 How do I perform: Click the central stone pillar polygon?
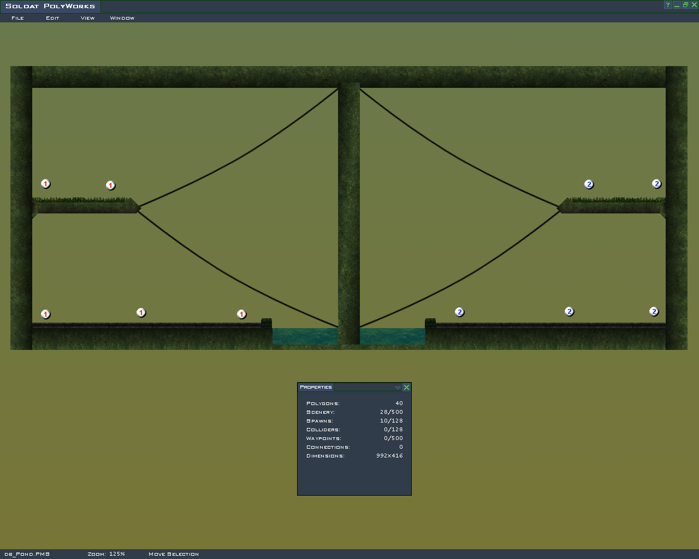point(348,218)
